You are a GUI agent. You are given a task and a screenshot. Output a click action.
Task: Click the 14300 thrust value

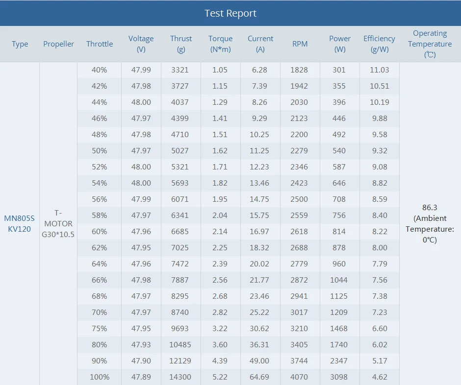coord(180,377)
